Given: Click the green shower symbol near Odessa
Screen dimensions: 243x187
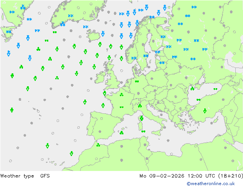Looking at the screenshot, I should click(x=192, y=89).
